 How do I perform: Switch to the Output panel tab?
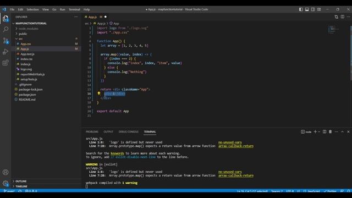point(108,132)
